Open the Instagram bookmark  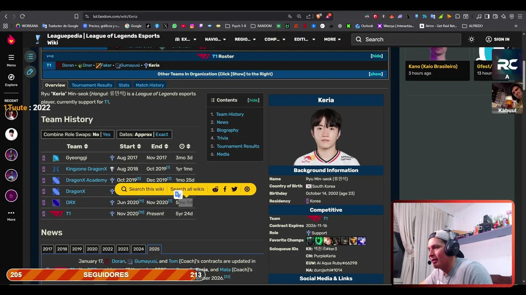192,26
